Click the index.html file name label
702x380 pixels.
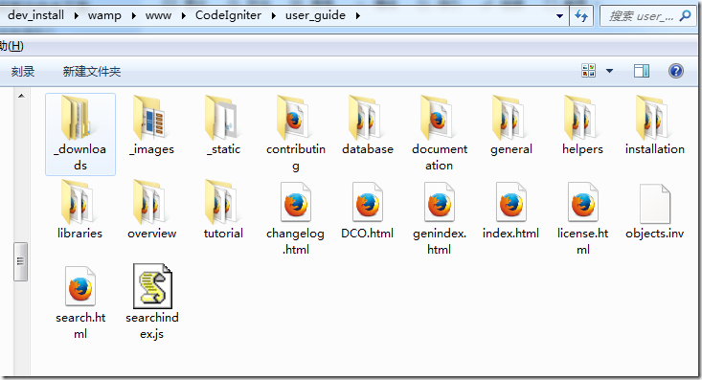tap(510, 234)
